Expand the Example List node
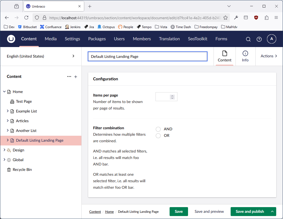This screenshot has height=219, width=283. click(8, 111)
